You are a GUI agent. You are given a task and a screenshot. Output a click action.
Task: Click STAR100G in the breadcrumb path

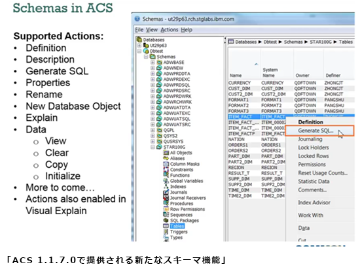click(321, 42)
